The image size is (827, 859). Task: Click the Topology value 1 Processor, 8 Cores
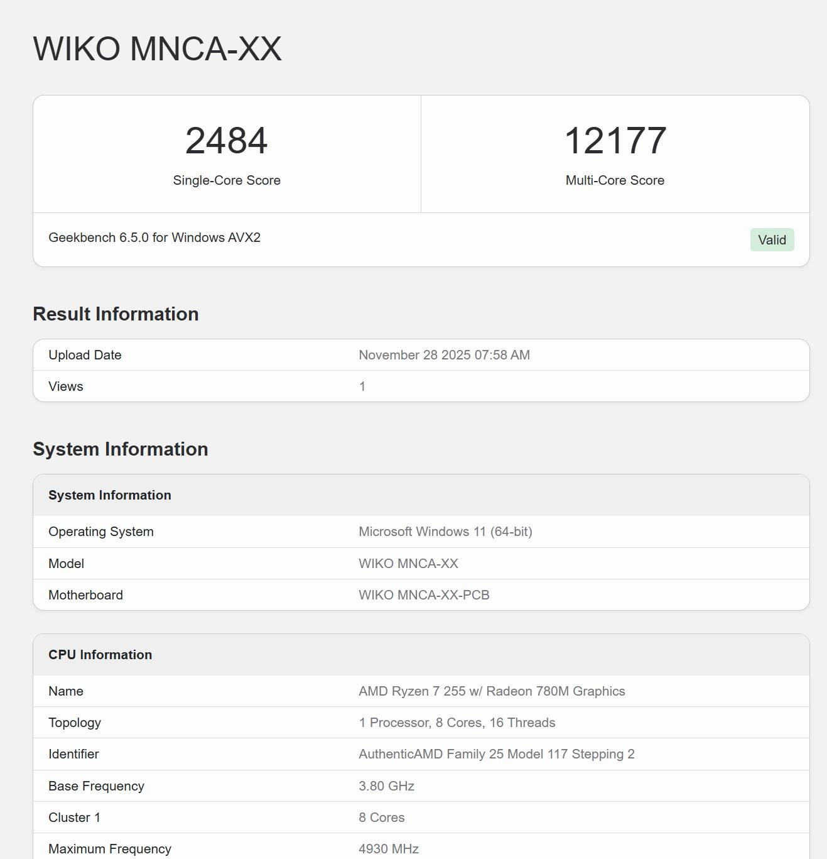click(x=457, y=723)
